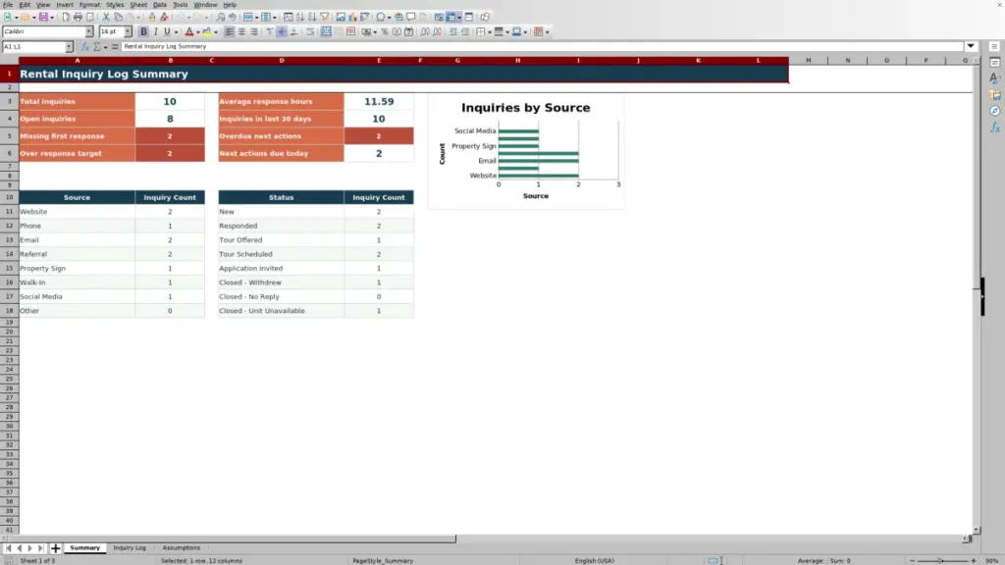
Task: Save the document with the Save icon
Action: pos(43,18)
